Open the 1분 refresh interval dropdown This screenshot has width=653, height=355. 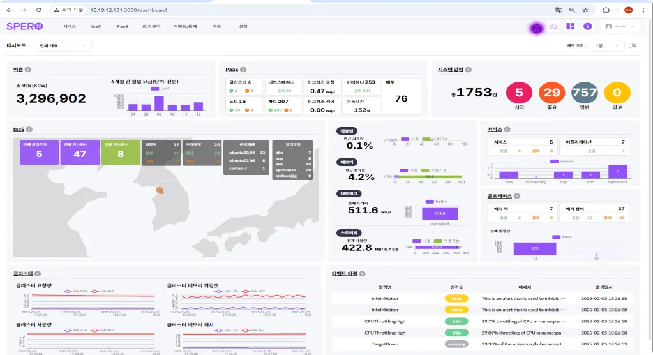coord(607,45)
